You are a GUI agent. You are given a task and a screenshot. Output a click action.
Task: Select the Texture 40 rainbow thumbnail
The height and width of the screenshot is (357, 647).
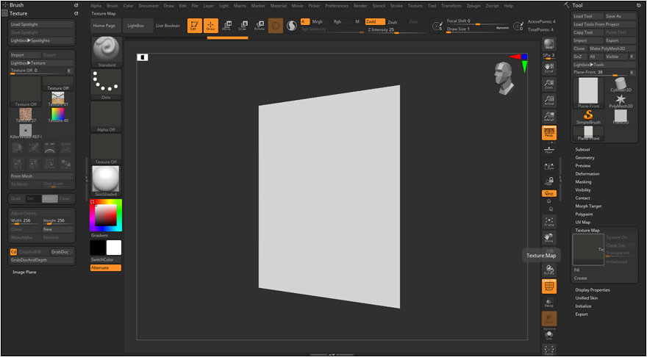pyautogui.click(x=58, y=114)
